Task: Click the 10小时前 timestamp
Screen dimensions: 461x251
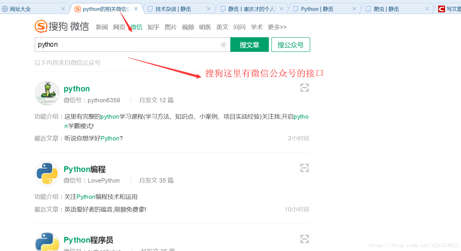Action: pyautogui.click(x=297, y=209)
